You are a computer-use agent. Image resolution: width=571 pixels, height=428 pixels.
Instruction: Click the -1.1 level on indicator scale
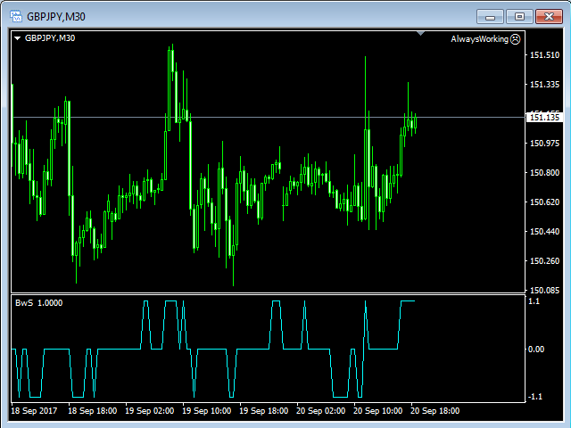[535, 396]
